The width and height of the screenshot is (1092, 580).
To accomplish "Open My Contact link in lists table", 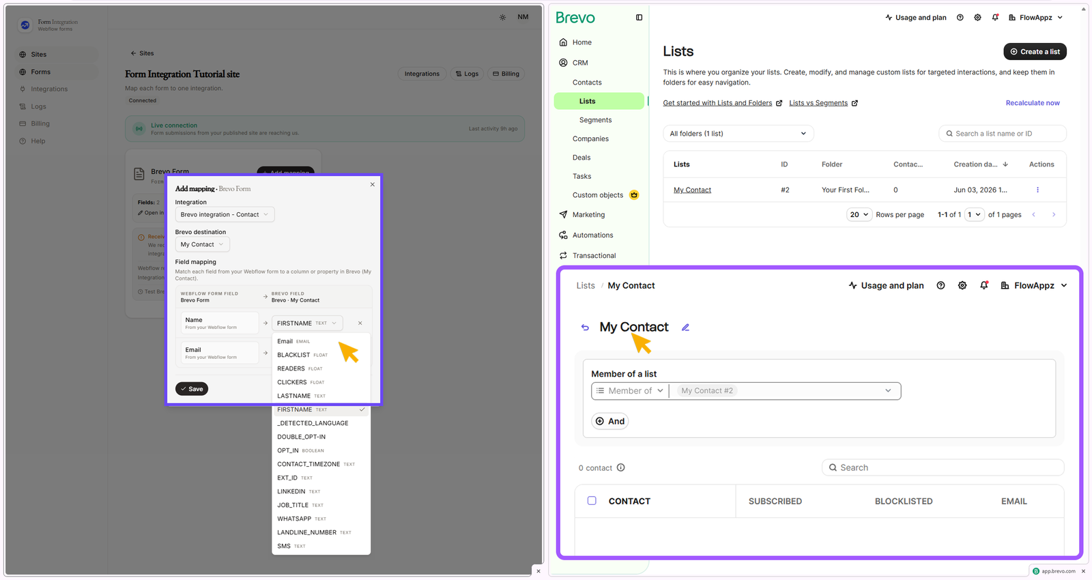I will pos(692,190).
